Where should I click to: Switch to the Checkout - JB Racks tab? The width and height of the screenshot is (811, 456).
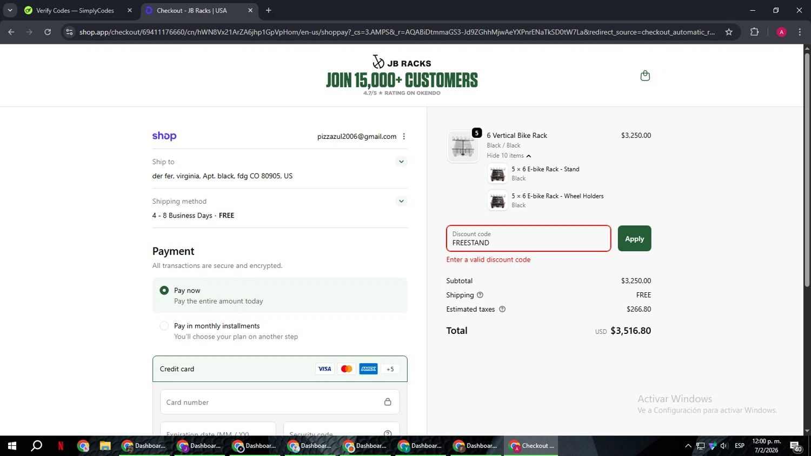click(199, 10)
